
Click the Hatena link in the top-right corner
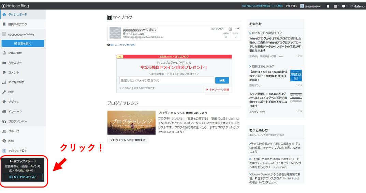pos(357,6)
